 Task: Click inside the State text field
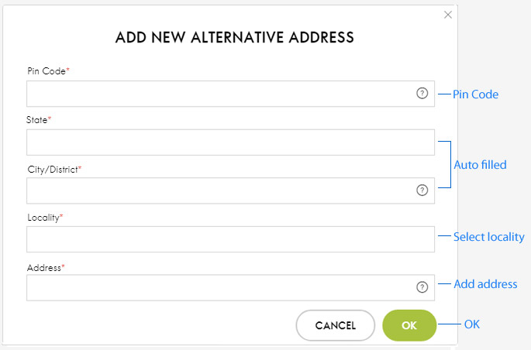click(x=230, y=142)
